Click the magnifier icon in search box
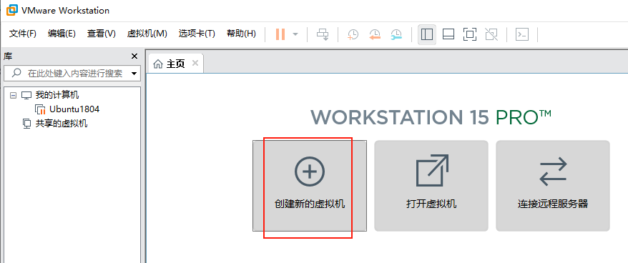Screen dimensions: 628x263 pos(17,73)
